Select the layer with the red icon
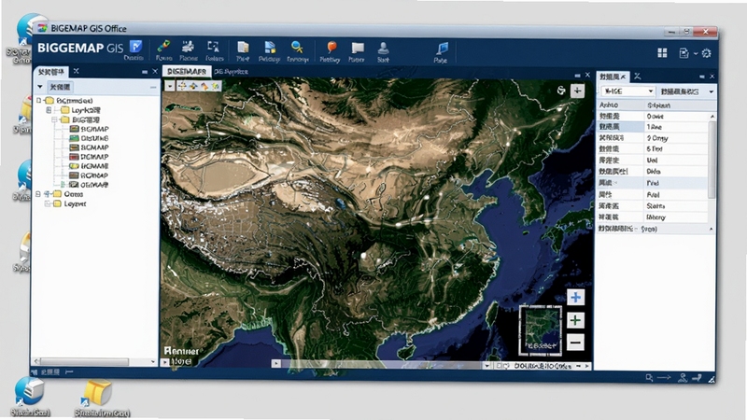 [x=89, y=157]
